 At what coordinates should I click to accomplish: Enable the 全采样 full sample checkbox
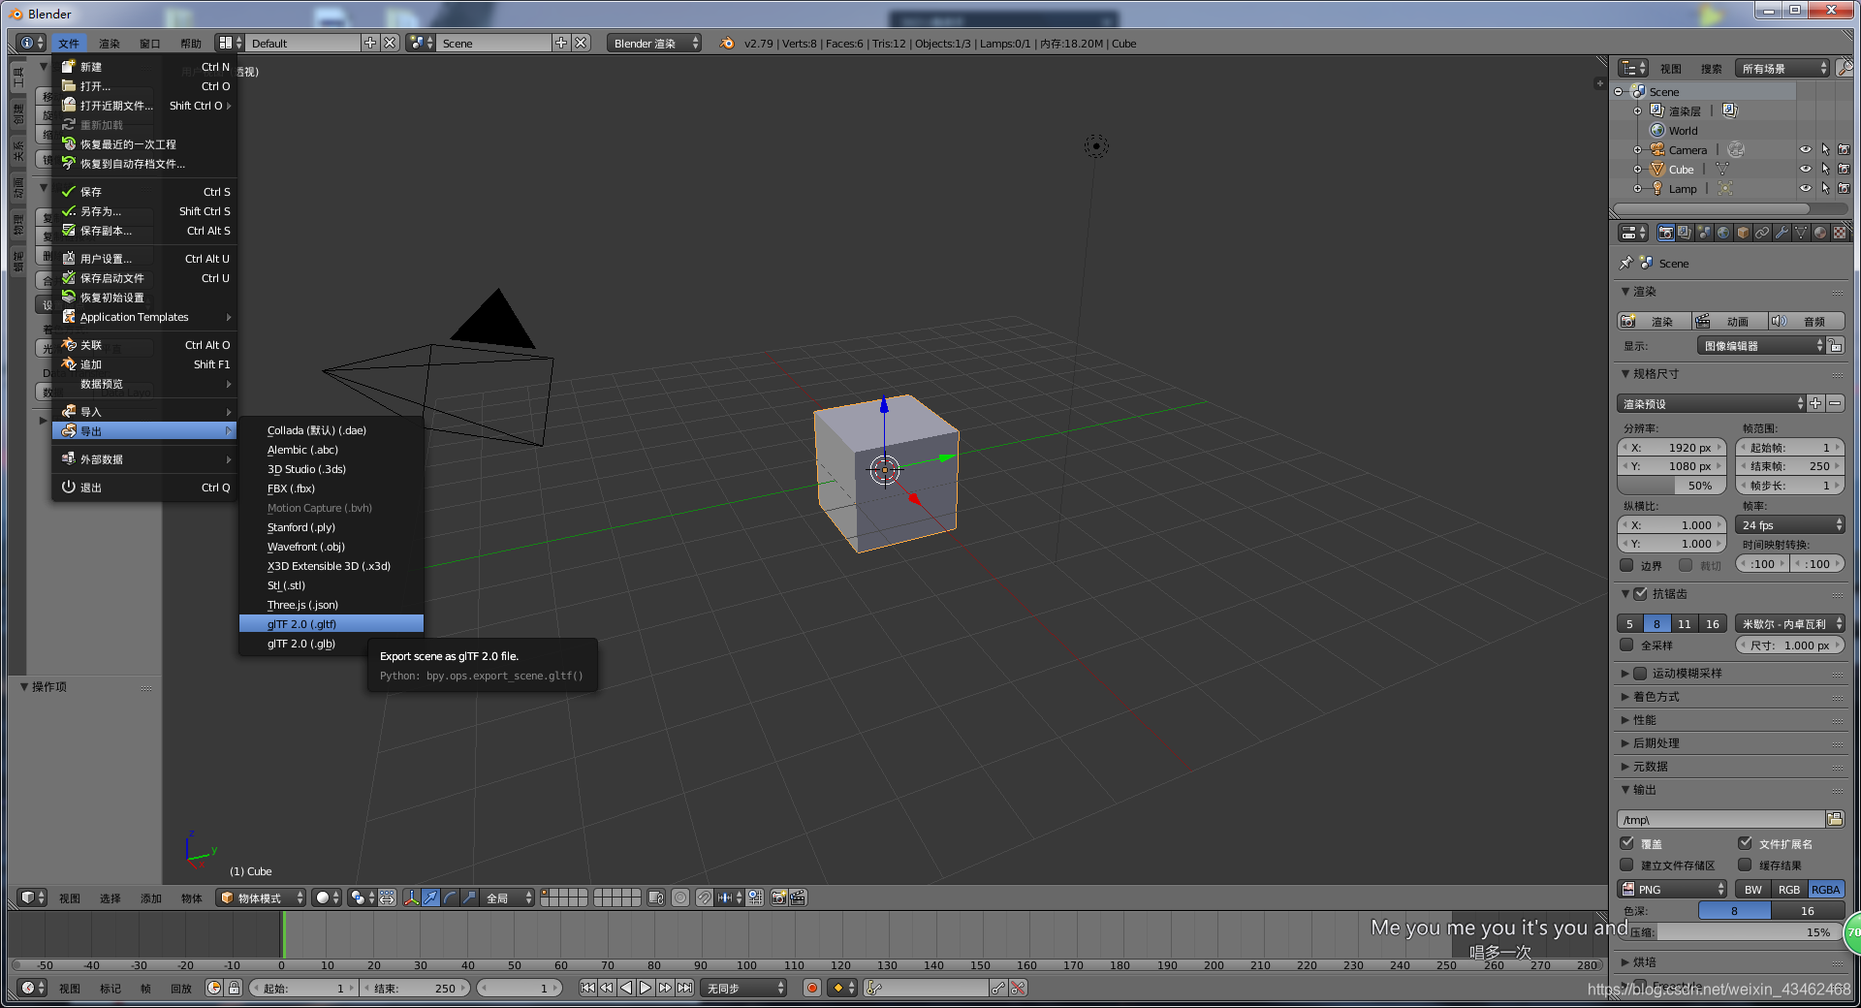click(1626, 645)
